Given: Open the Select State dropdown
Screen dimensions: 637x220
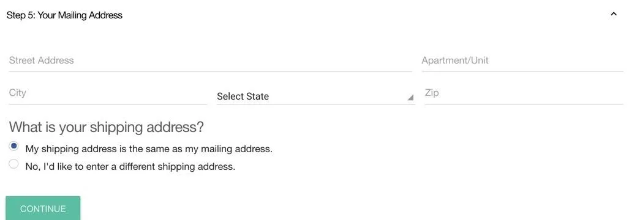Looking at the screenshot, I should (x=315, y=97).
